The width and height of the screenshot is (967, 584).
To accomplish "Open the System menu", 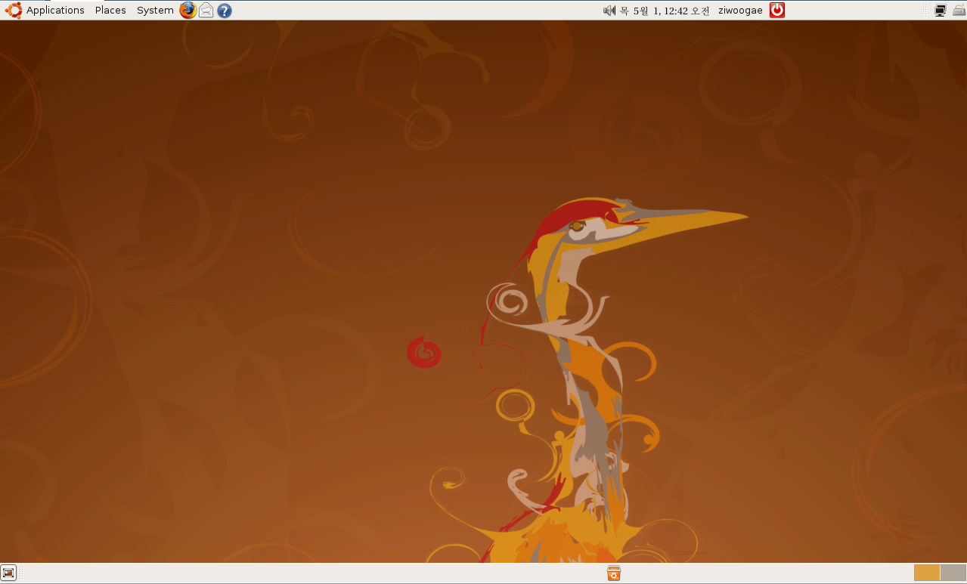I will click(x=155, y=11).
